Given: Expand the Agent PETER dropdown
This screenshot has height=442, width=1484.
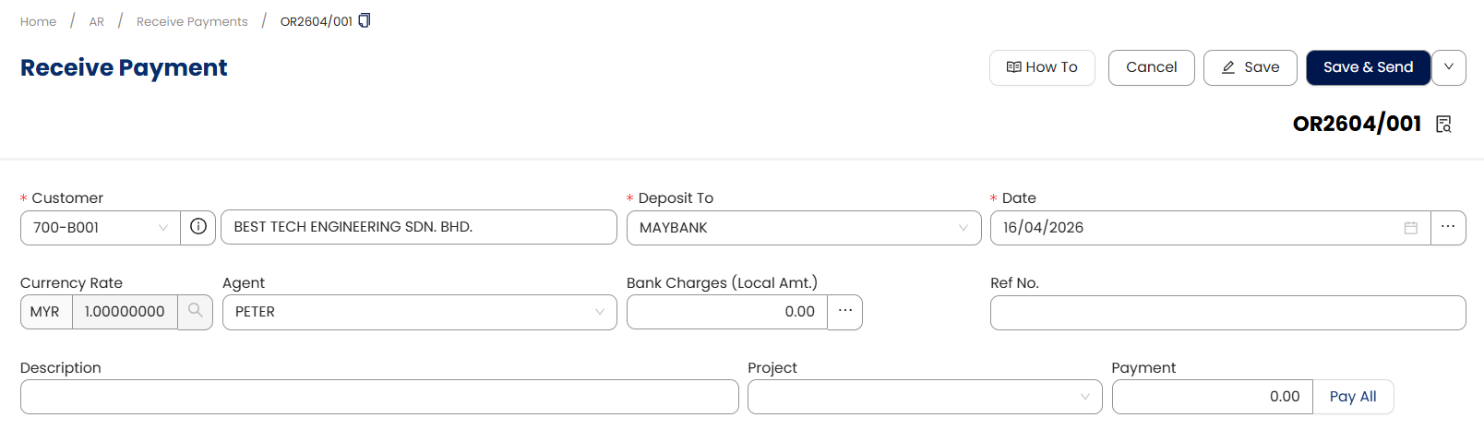Looking at the screenshot, I should click(600, 312).
